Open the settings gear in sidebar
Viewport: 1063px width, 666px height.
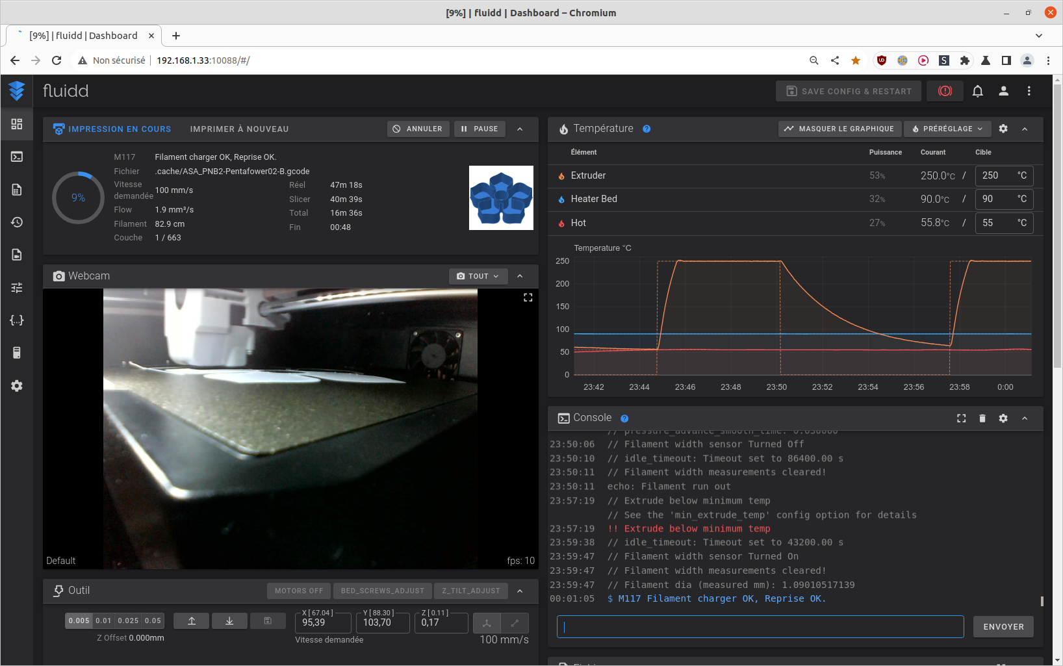coord(17,386)
